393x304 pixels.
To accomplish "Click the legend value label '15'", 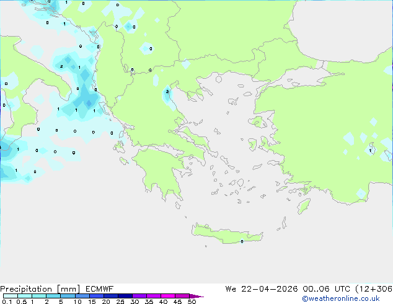I will pyautogui.click(x=92, y=302).
